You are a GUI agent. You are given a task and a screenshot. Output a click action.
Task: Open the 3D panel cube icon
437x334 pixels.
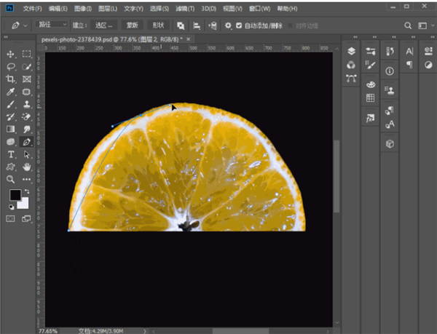[390, 144]
